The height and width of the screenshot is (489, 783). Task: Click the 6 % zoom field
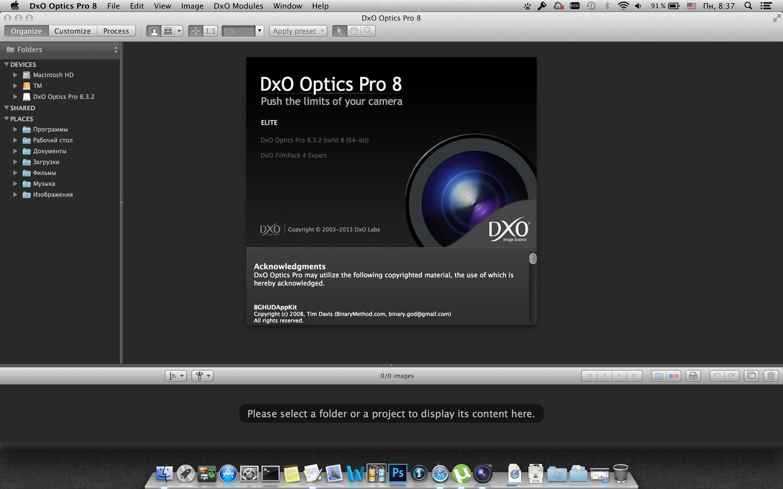(238, 31)
